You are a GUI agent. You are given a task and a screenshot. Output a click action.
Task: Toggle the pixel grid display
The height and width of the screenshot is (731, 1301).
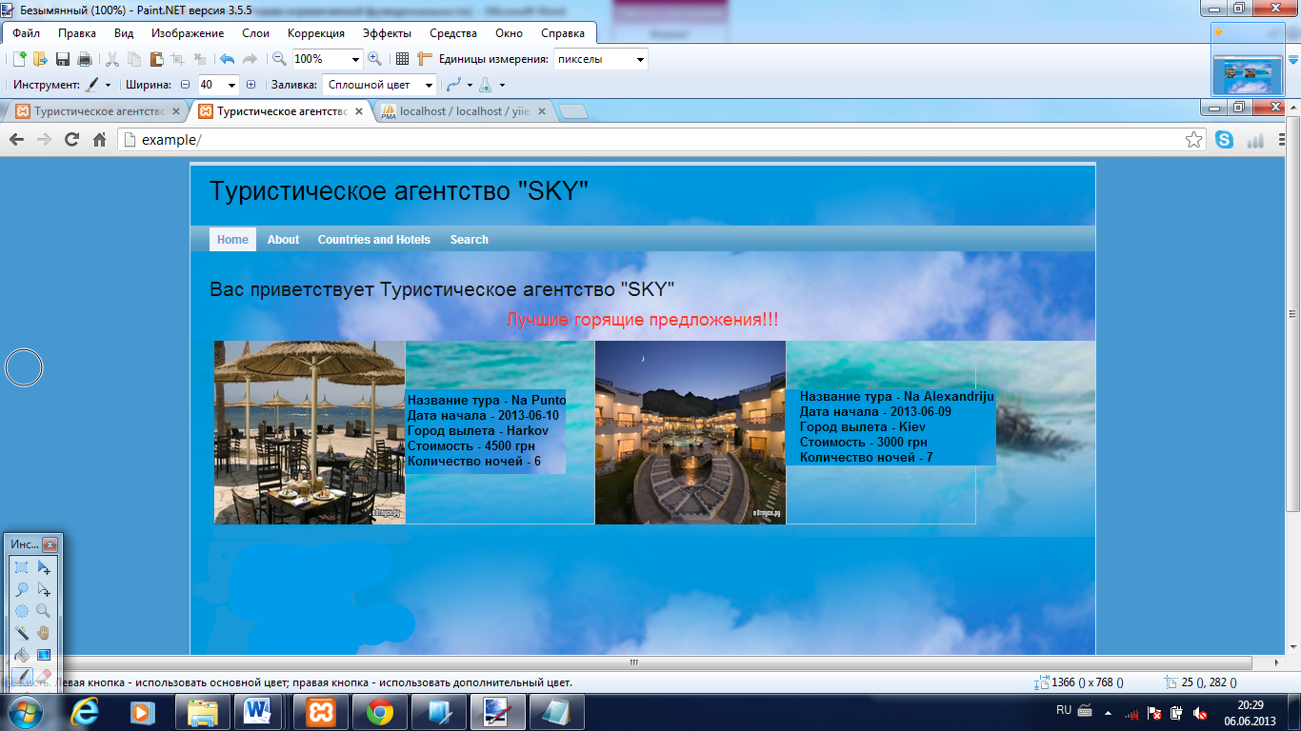click(402, 59)
